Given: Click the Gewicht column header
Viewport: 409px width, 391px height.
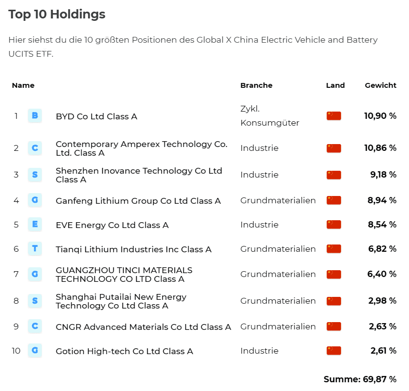Looking at the screenshot, I should pos(380,85).
